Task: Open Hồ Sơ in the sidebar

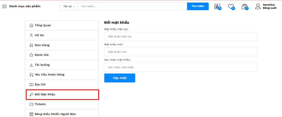Action: (x=39, y=35)
